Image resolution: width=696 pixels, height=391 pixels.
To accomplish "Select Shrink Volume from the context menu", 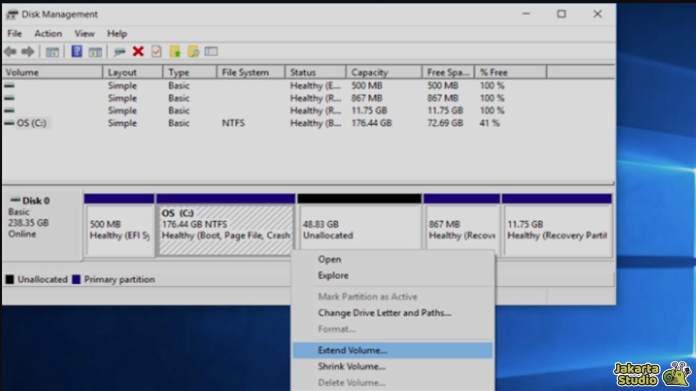I will (353, 367).
